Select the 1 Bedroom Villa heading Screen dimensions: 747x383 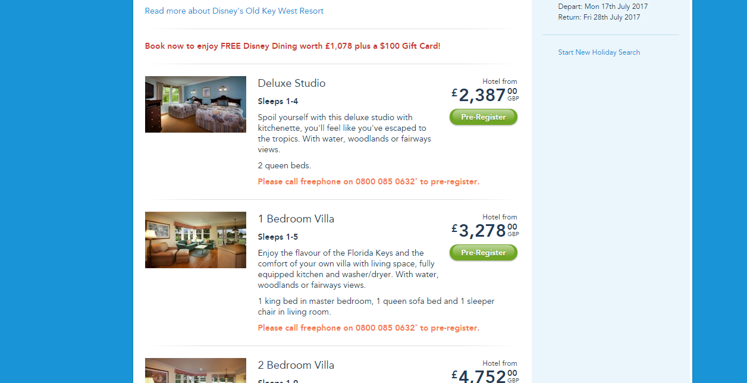pyautogui.click(x=296, y=219)
